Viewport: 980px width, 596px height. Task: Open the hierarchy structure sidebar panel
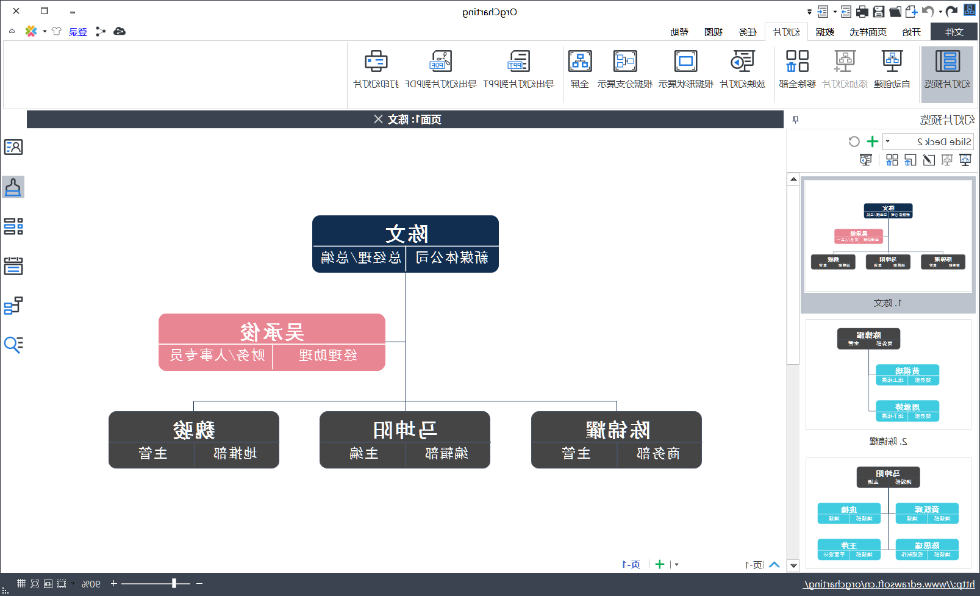pos(13,305)
